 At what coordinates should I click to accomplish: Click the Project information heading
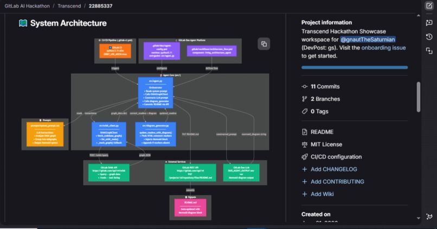point(326,23)
